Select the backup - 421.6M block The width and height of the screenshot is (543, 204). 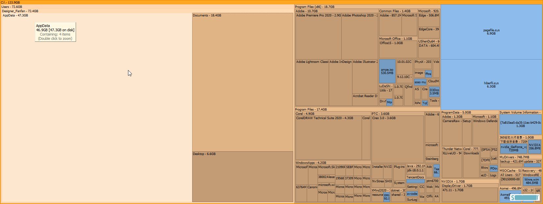tap(511, 164)
